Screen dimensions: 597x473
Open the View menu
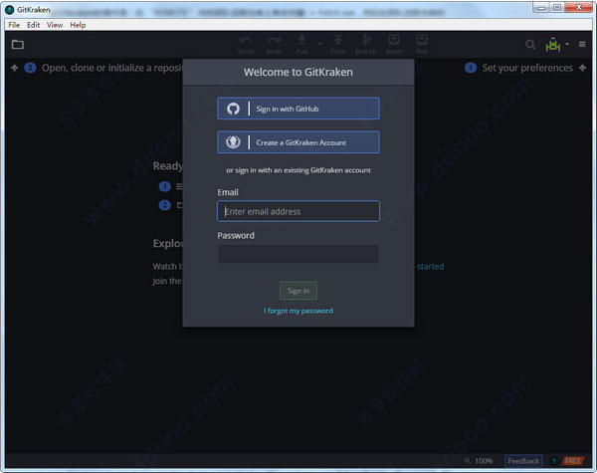click(55, 25)
